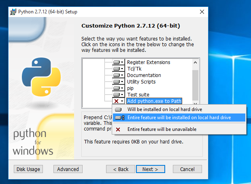This screenshot has width=251, height=184.
Task: Open the Test suite feature dropdown
Action: [119, 94]
